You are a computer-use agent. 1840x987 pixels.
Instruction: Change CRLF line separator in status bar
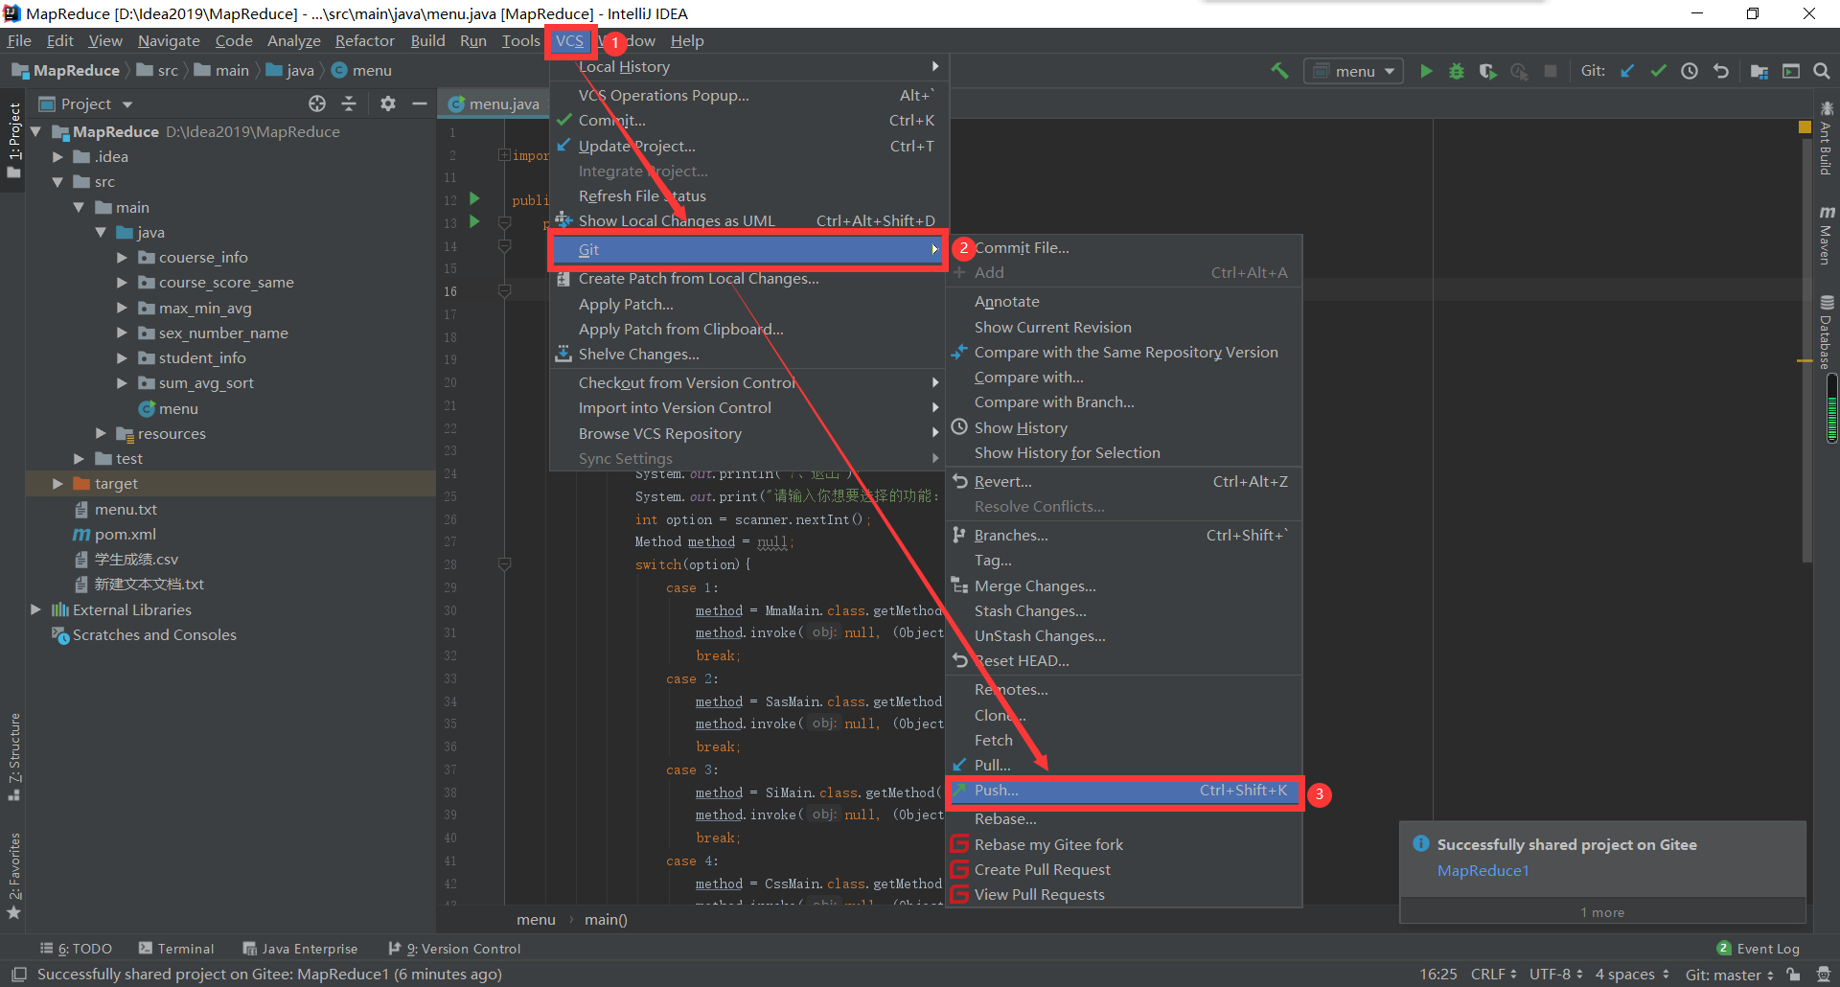[1493, 975]
